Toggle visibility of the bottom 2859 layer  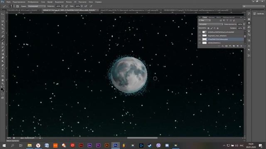pyautogui.click(x=199, y=43)
